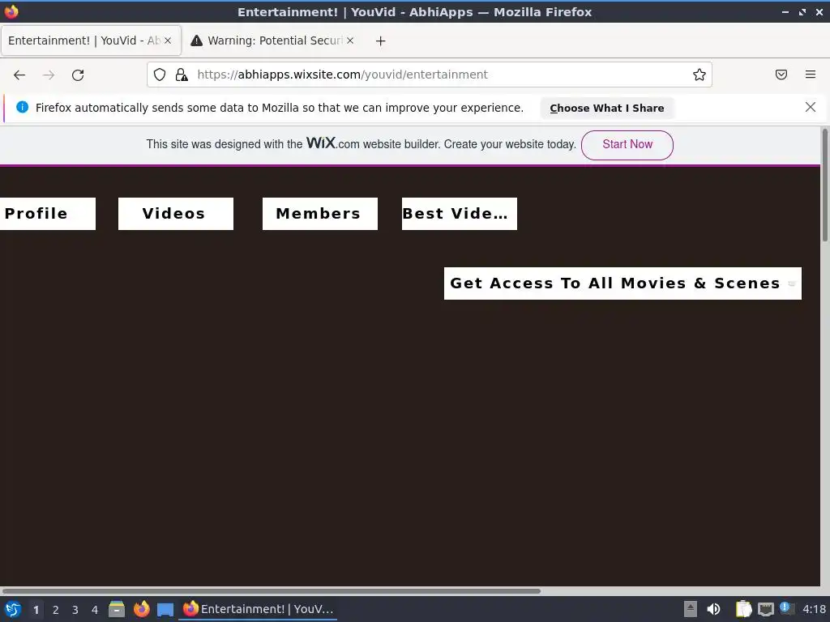
Task: Switch to the Warning Potential Security tab
Action: [x=273, y=40]
